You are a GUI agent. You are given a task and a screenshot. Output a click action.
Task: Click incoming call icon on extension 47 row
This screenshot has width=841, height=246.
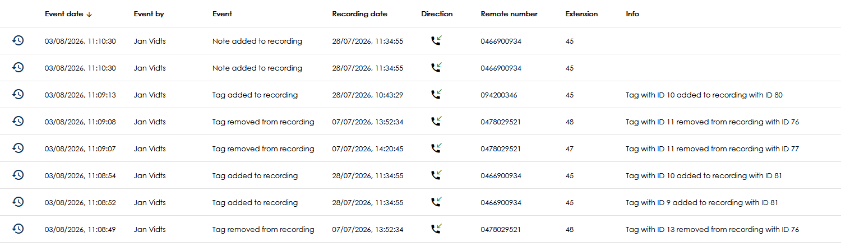pyautogui.click(x=436, y=148)
